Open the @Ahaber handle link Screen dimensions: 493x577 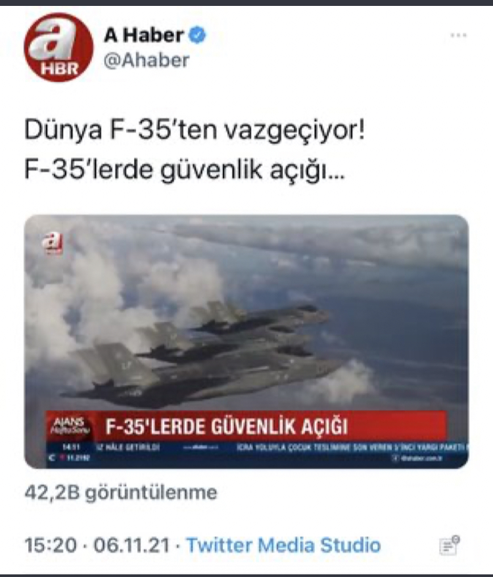coord(146,60)
